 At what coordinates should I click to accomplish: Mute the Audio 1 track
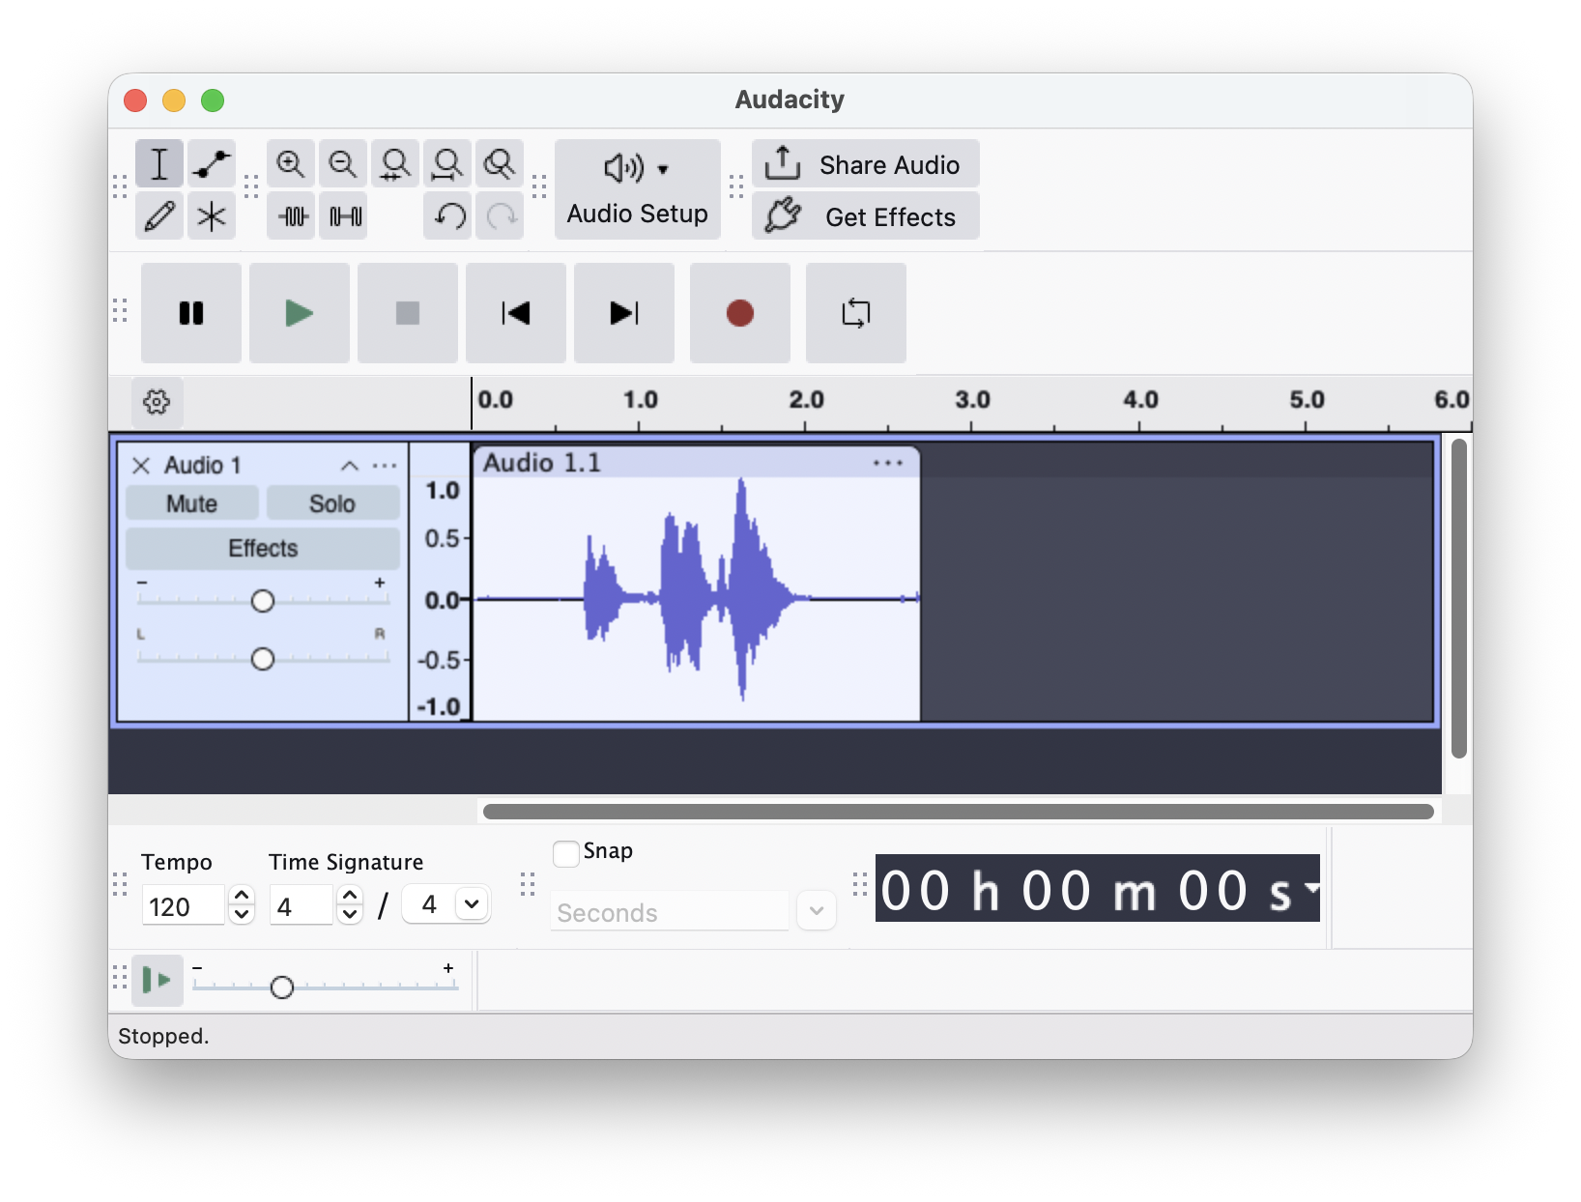click(192, 503)
